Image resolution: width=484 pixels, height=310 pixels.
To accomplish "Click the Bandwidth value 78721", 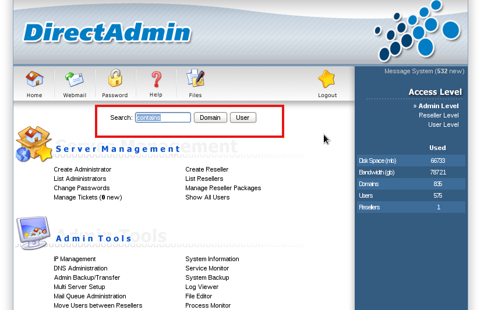I will 438,172.
